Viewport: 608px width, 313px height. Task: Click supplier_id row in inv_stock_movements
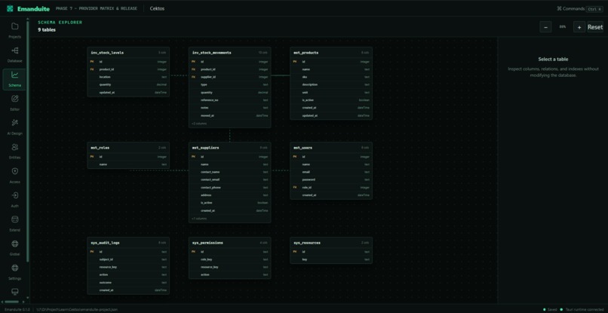click(230, 77)
